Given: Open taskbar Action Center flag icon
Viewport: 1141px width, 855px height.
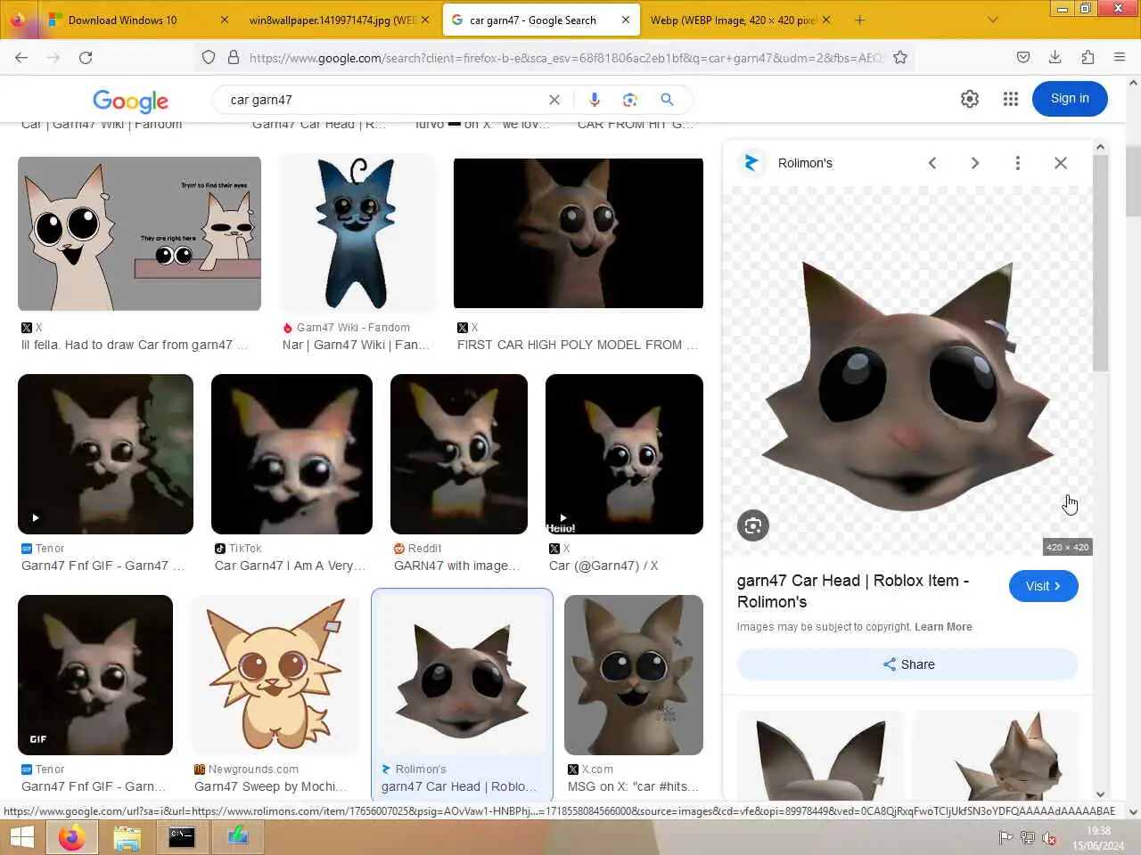Looking at the screenshot, I should click(x=1006, y=837).
